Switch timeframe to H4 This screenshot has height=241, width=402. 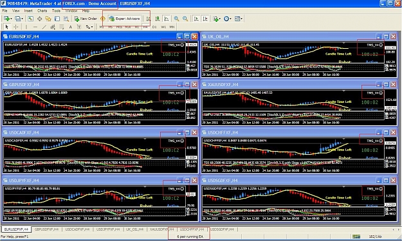pyautogui.click(x=145, y=27)
